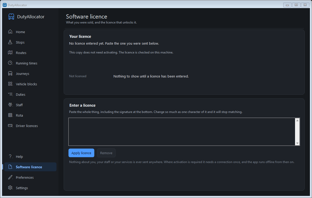Open Journeys from the sidebar
Image resolution: width=312 pixels, height=198 pixels.
[31, 74]
